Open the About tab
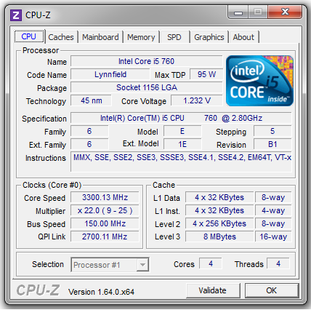Viewport: 311px width, 310px height. tap(243, 37)
